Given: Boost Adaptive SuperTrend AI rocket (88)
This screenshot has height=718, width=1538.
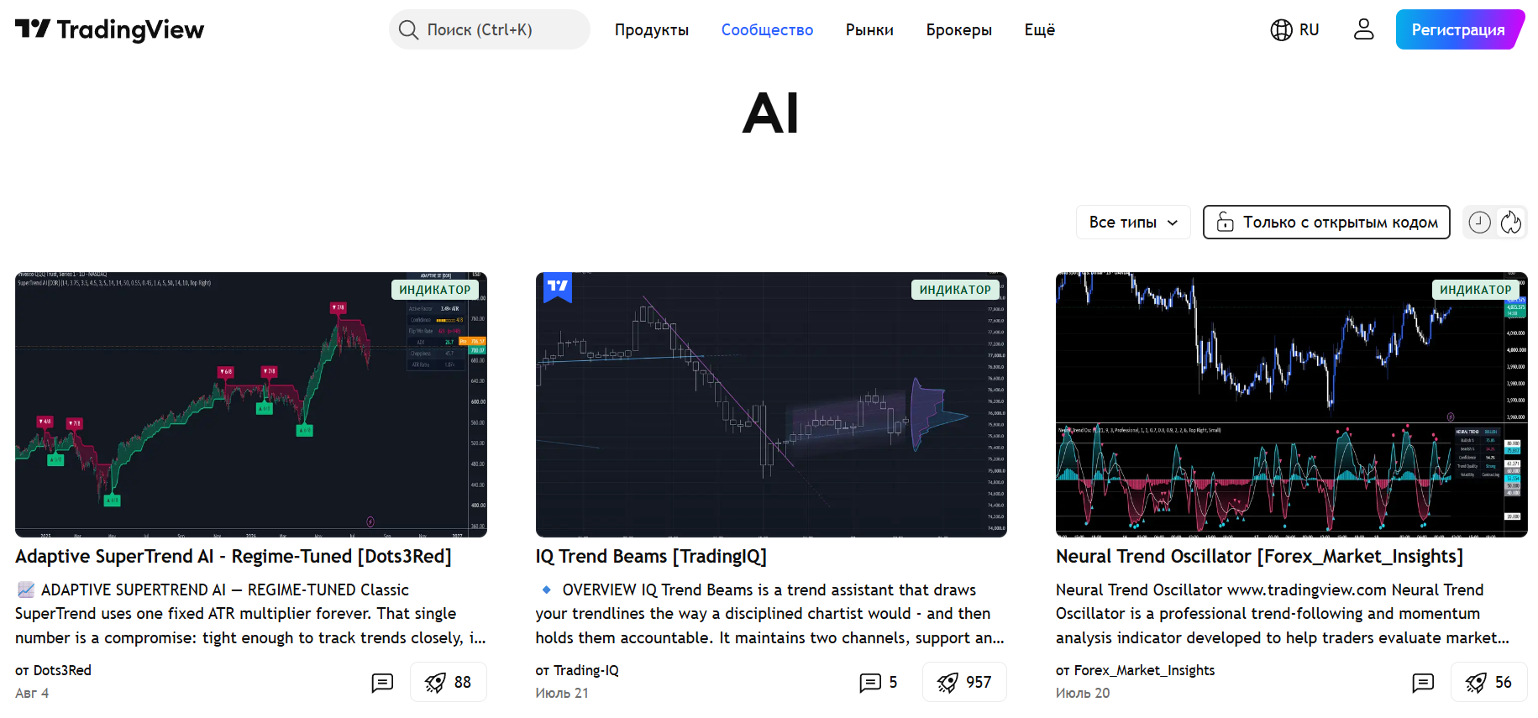Looking at the screenshot, I should pyautogui.click(x=449, y=683).
